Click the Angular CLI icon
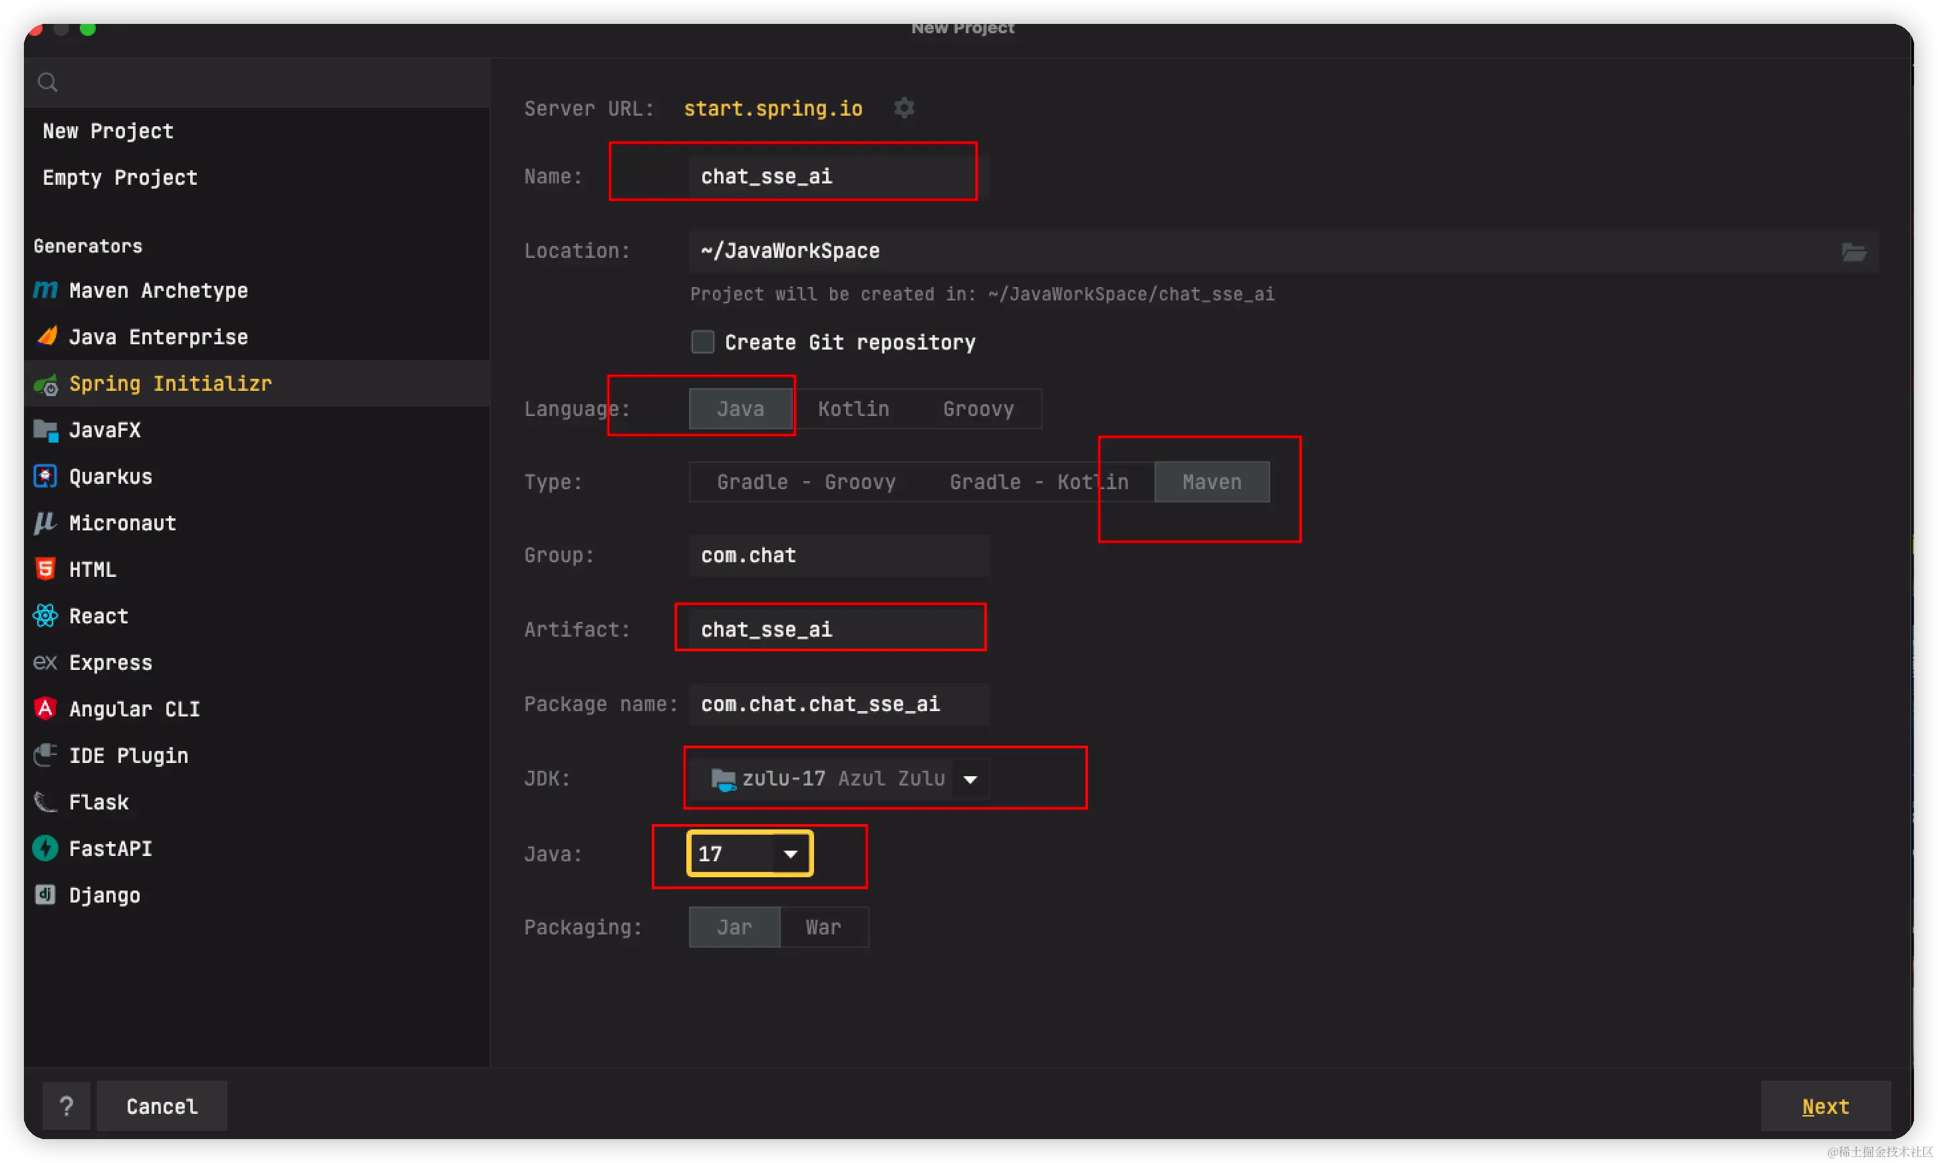Screen dimensions: 1938x1163 point(45,708)
